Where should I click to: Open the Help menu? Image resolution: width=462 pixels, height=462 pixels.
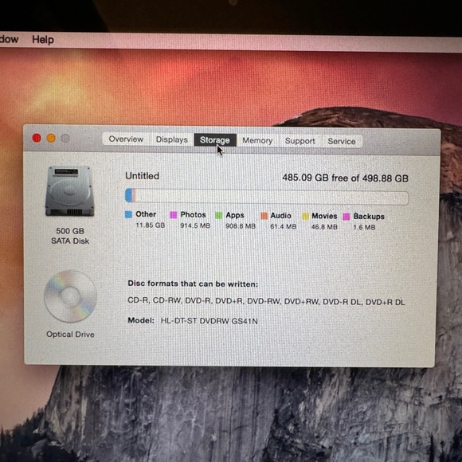pos(43,40)
